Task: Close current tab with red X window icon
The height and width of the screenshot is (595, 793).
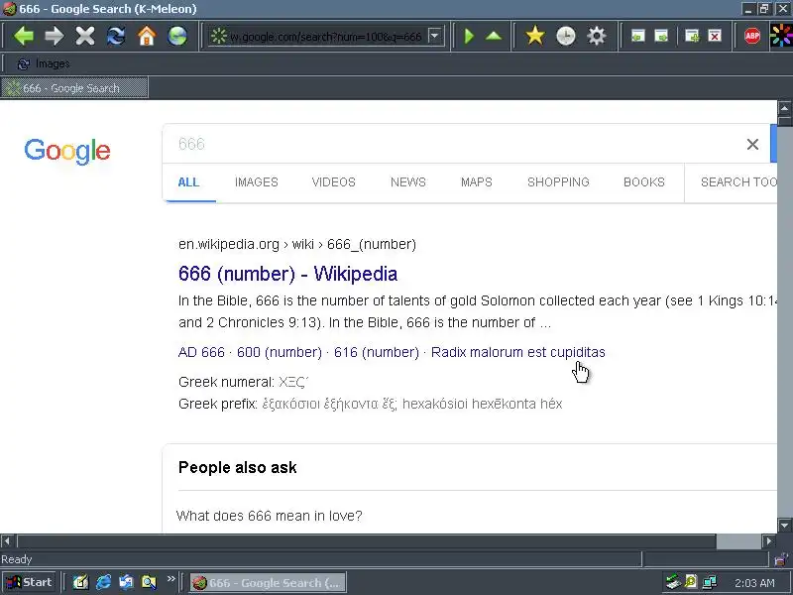Action: (x=715, y=36)
